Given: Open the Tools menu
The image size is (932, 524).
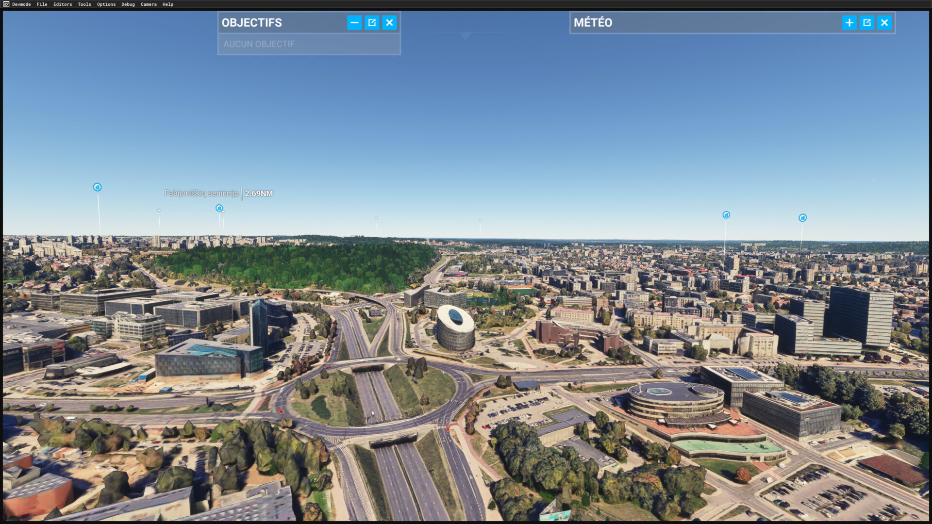Looking at the screenshot, I should coord(84,4).
